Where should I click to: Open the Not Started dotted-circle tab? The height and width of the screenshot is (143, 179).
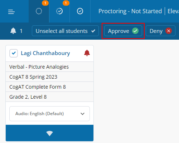(x=39, y=11)
